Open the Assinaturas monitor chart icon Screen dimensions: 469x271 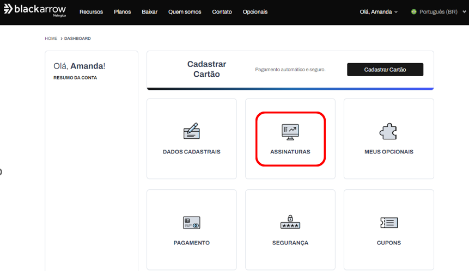point(290,131)
